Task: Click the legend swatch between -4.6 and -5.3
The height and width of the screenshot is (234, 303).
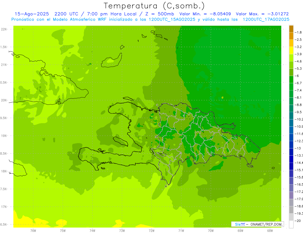Action: tap(291, 65)
